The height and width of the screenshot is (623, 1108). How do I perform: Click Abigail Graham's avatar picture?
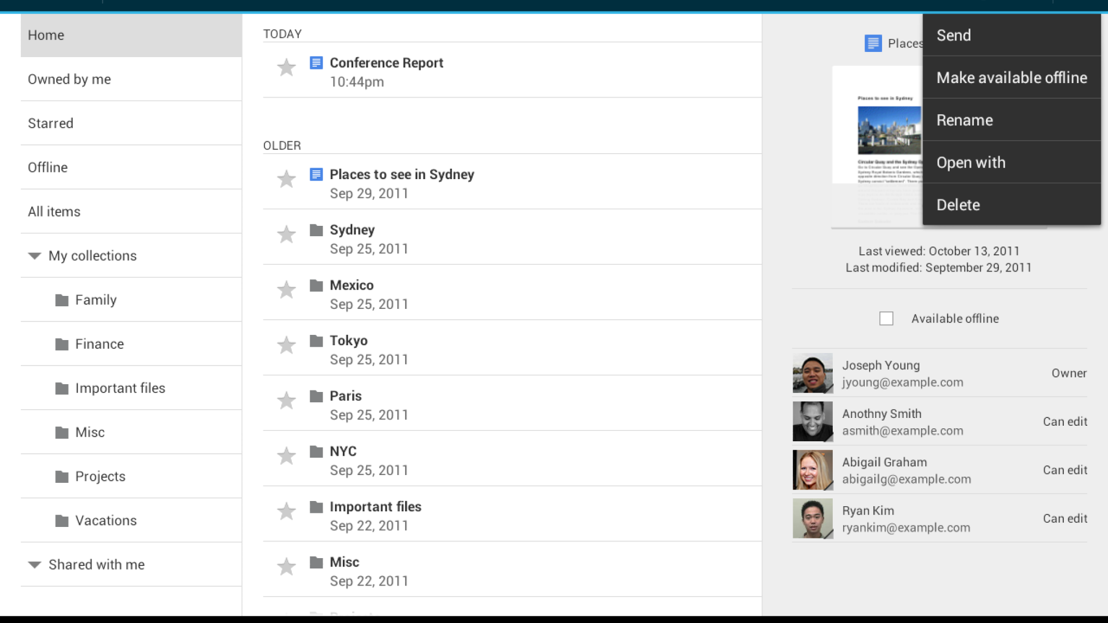812,470
